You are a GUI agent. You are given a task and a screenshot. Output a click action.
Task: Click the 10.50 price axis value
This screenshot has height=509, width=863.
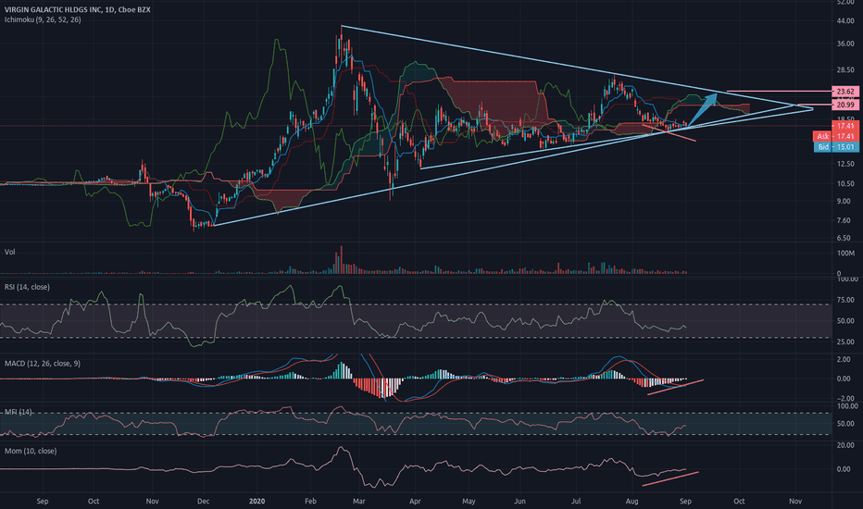click(x=845, y=184)
